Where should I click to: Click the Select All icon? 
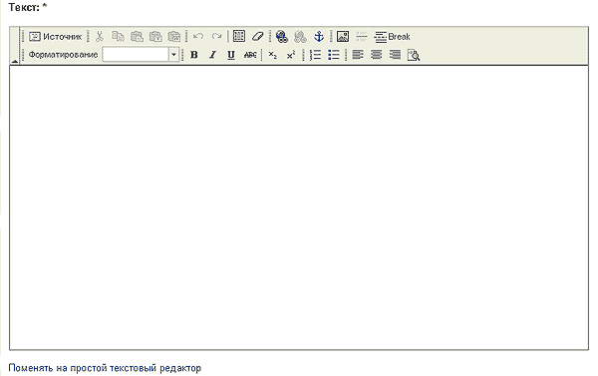(x=239, y=36)
